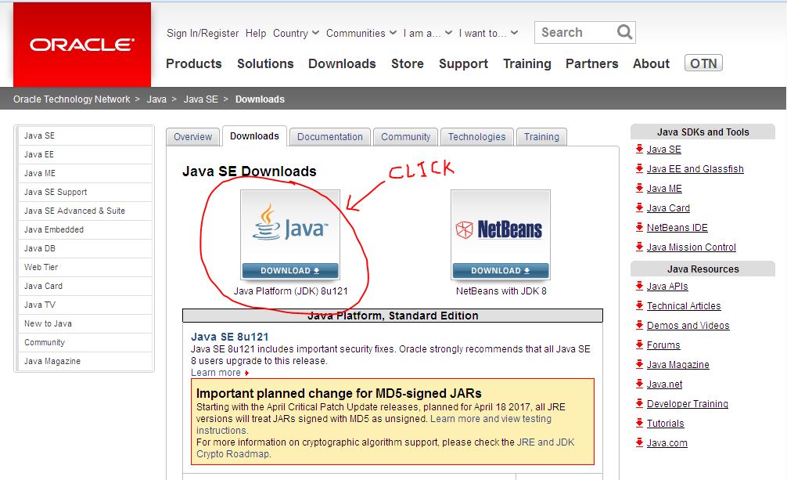Screen dimensions: 787x480
Task: Open the Partners menu
Action: [591, 63]
